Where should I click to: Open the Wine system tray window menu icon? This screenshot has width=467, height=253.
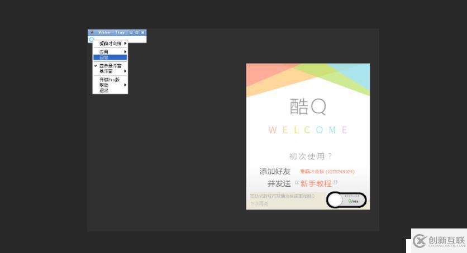[x=92, y=32]
